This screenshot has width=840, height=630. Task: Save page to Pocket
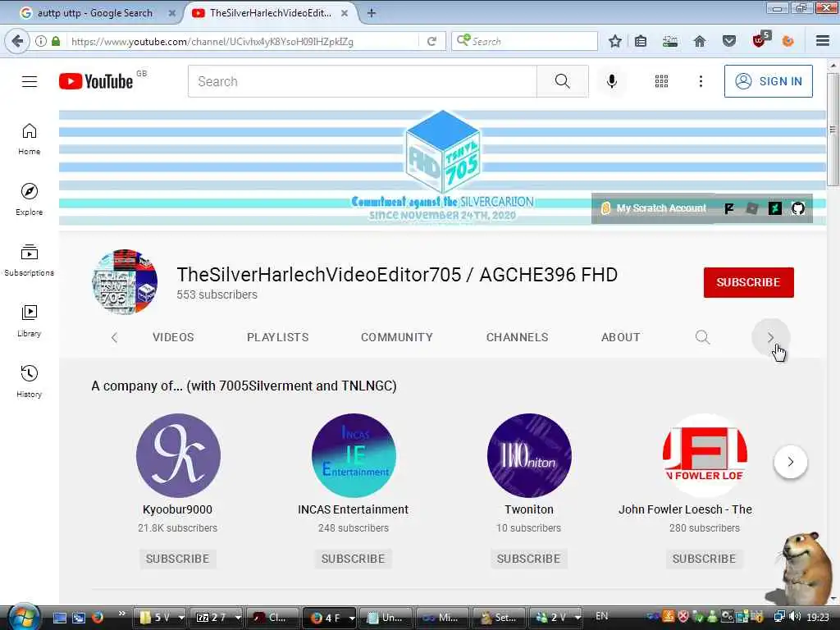pyautogui.click(x=729, y=41)
